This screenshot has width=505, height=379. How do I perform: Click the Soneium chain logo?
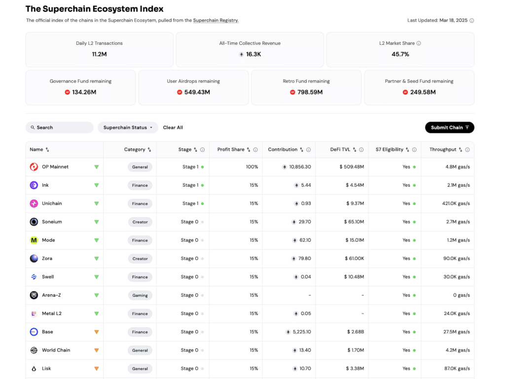click(x=34, y=222)
